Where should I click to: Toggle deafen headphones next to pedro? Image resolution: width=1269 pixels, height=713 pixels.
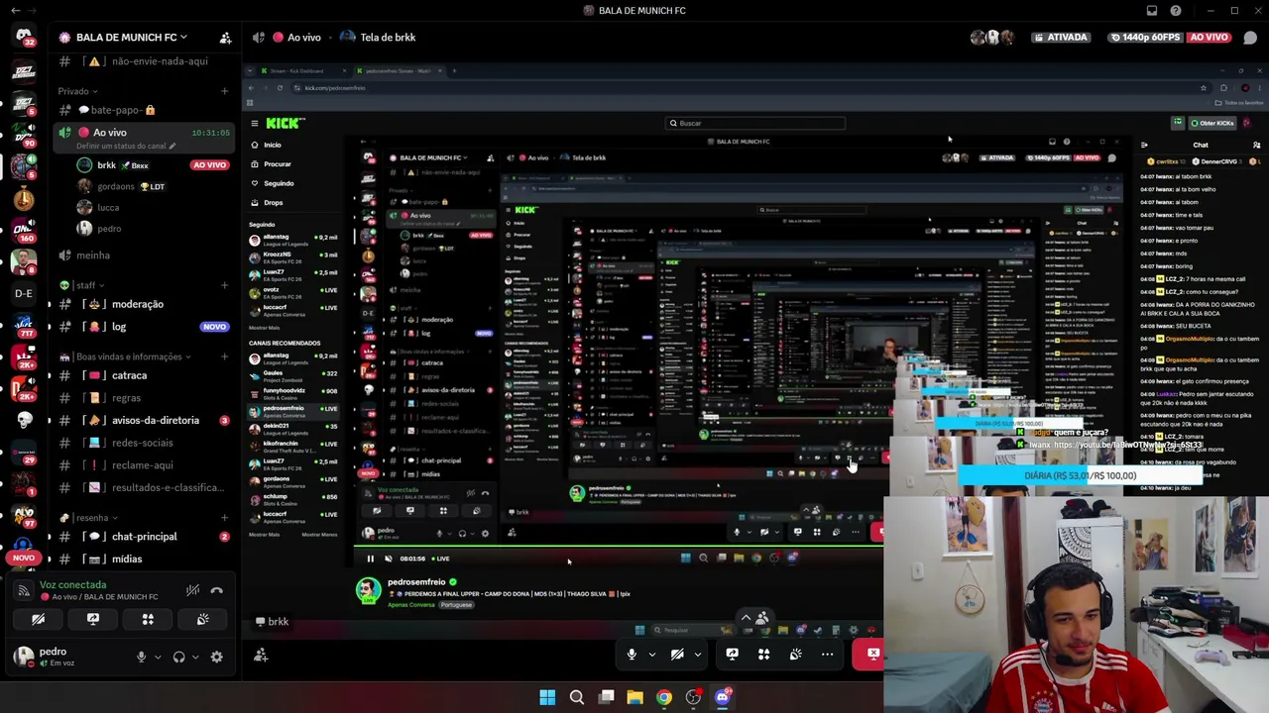[178, 657]
